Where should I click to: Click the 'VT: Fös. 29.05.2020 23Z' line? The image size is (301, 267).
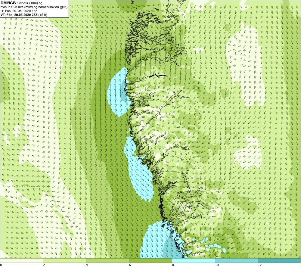(x=19, y=14)
